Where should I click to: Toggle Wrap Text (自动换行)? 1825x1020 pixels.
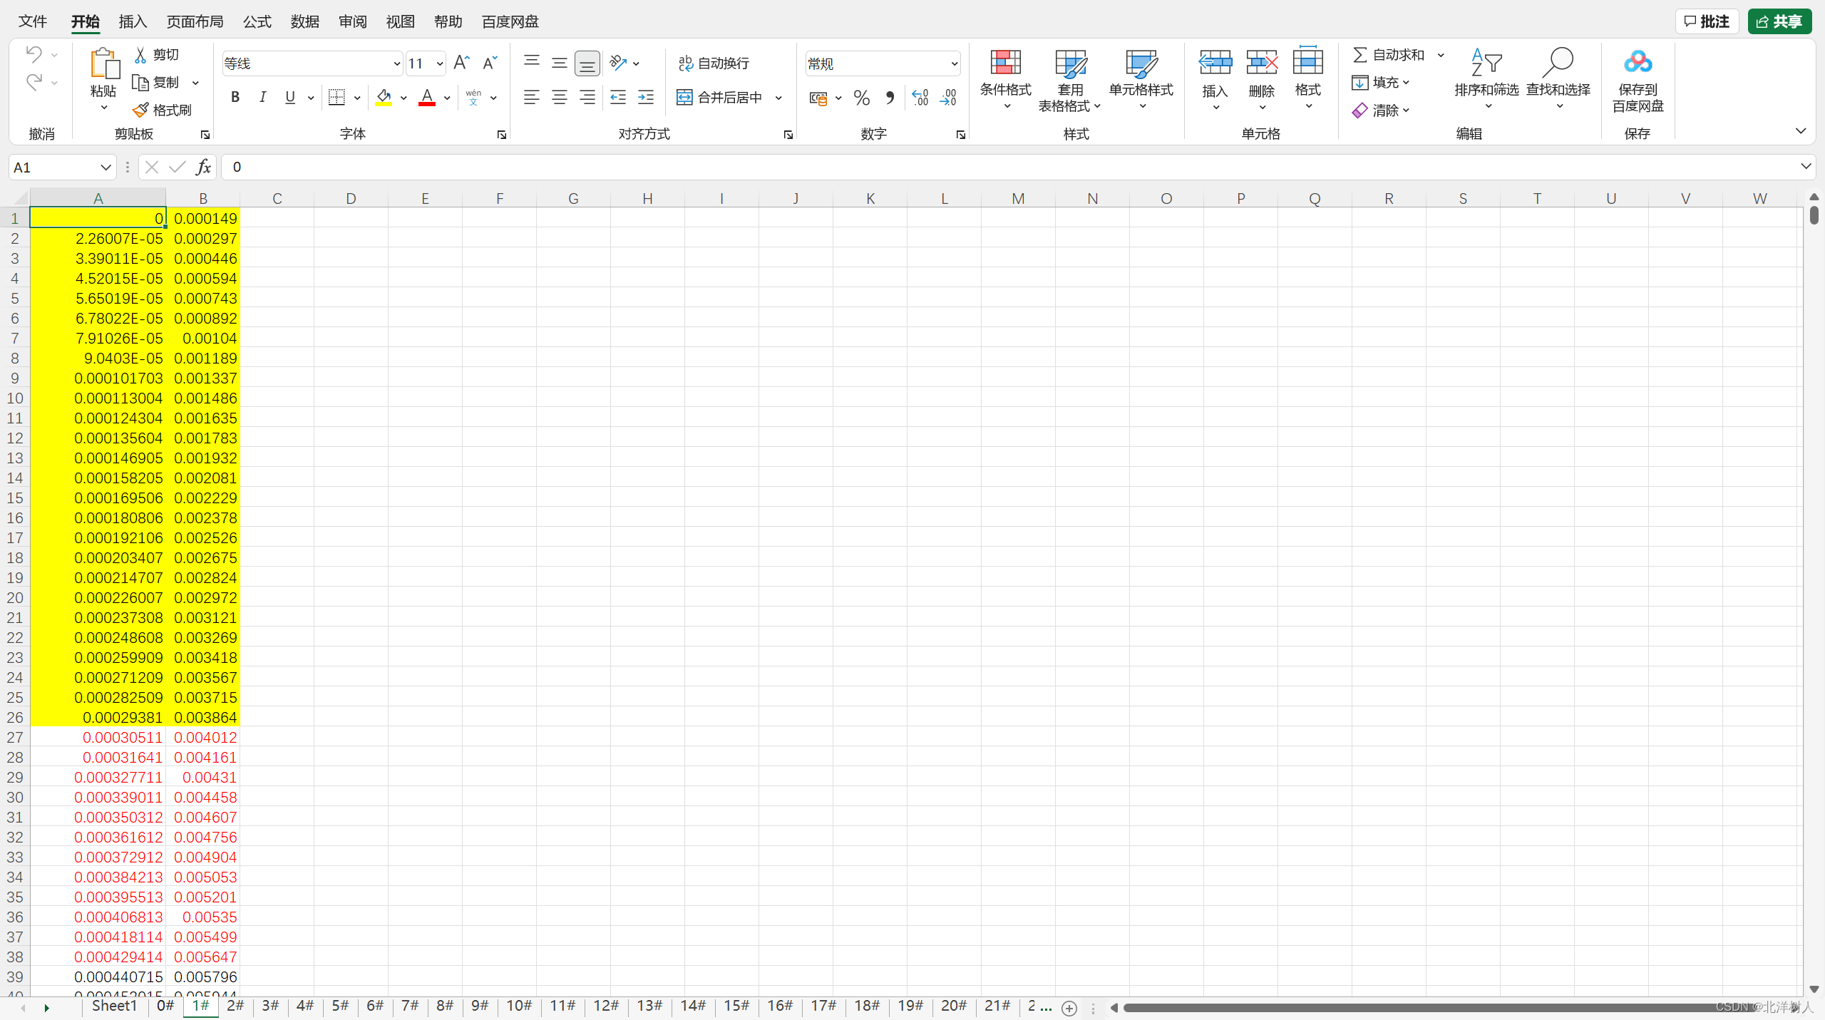pos(714,63)
